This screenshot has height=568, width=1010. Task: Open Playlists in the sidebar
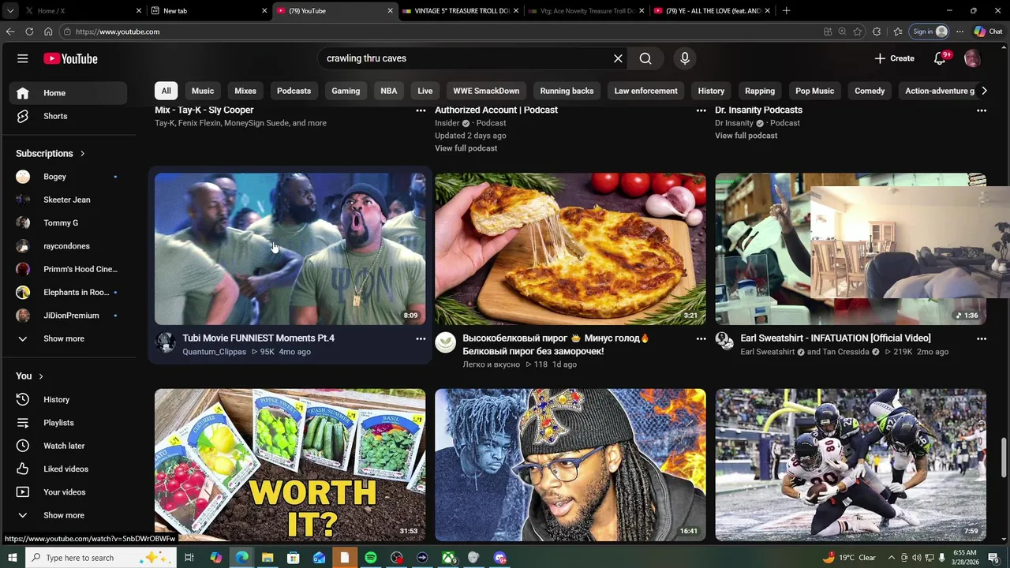69,423
